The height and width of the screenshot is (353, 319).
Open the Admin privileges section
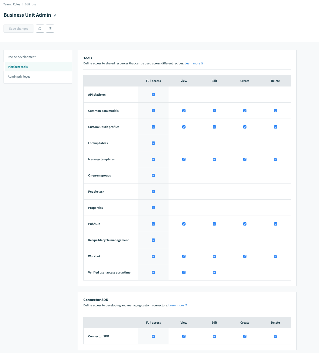tap(38, 77)
